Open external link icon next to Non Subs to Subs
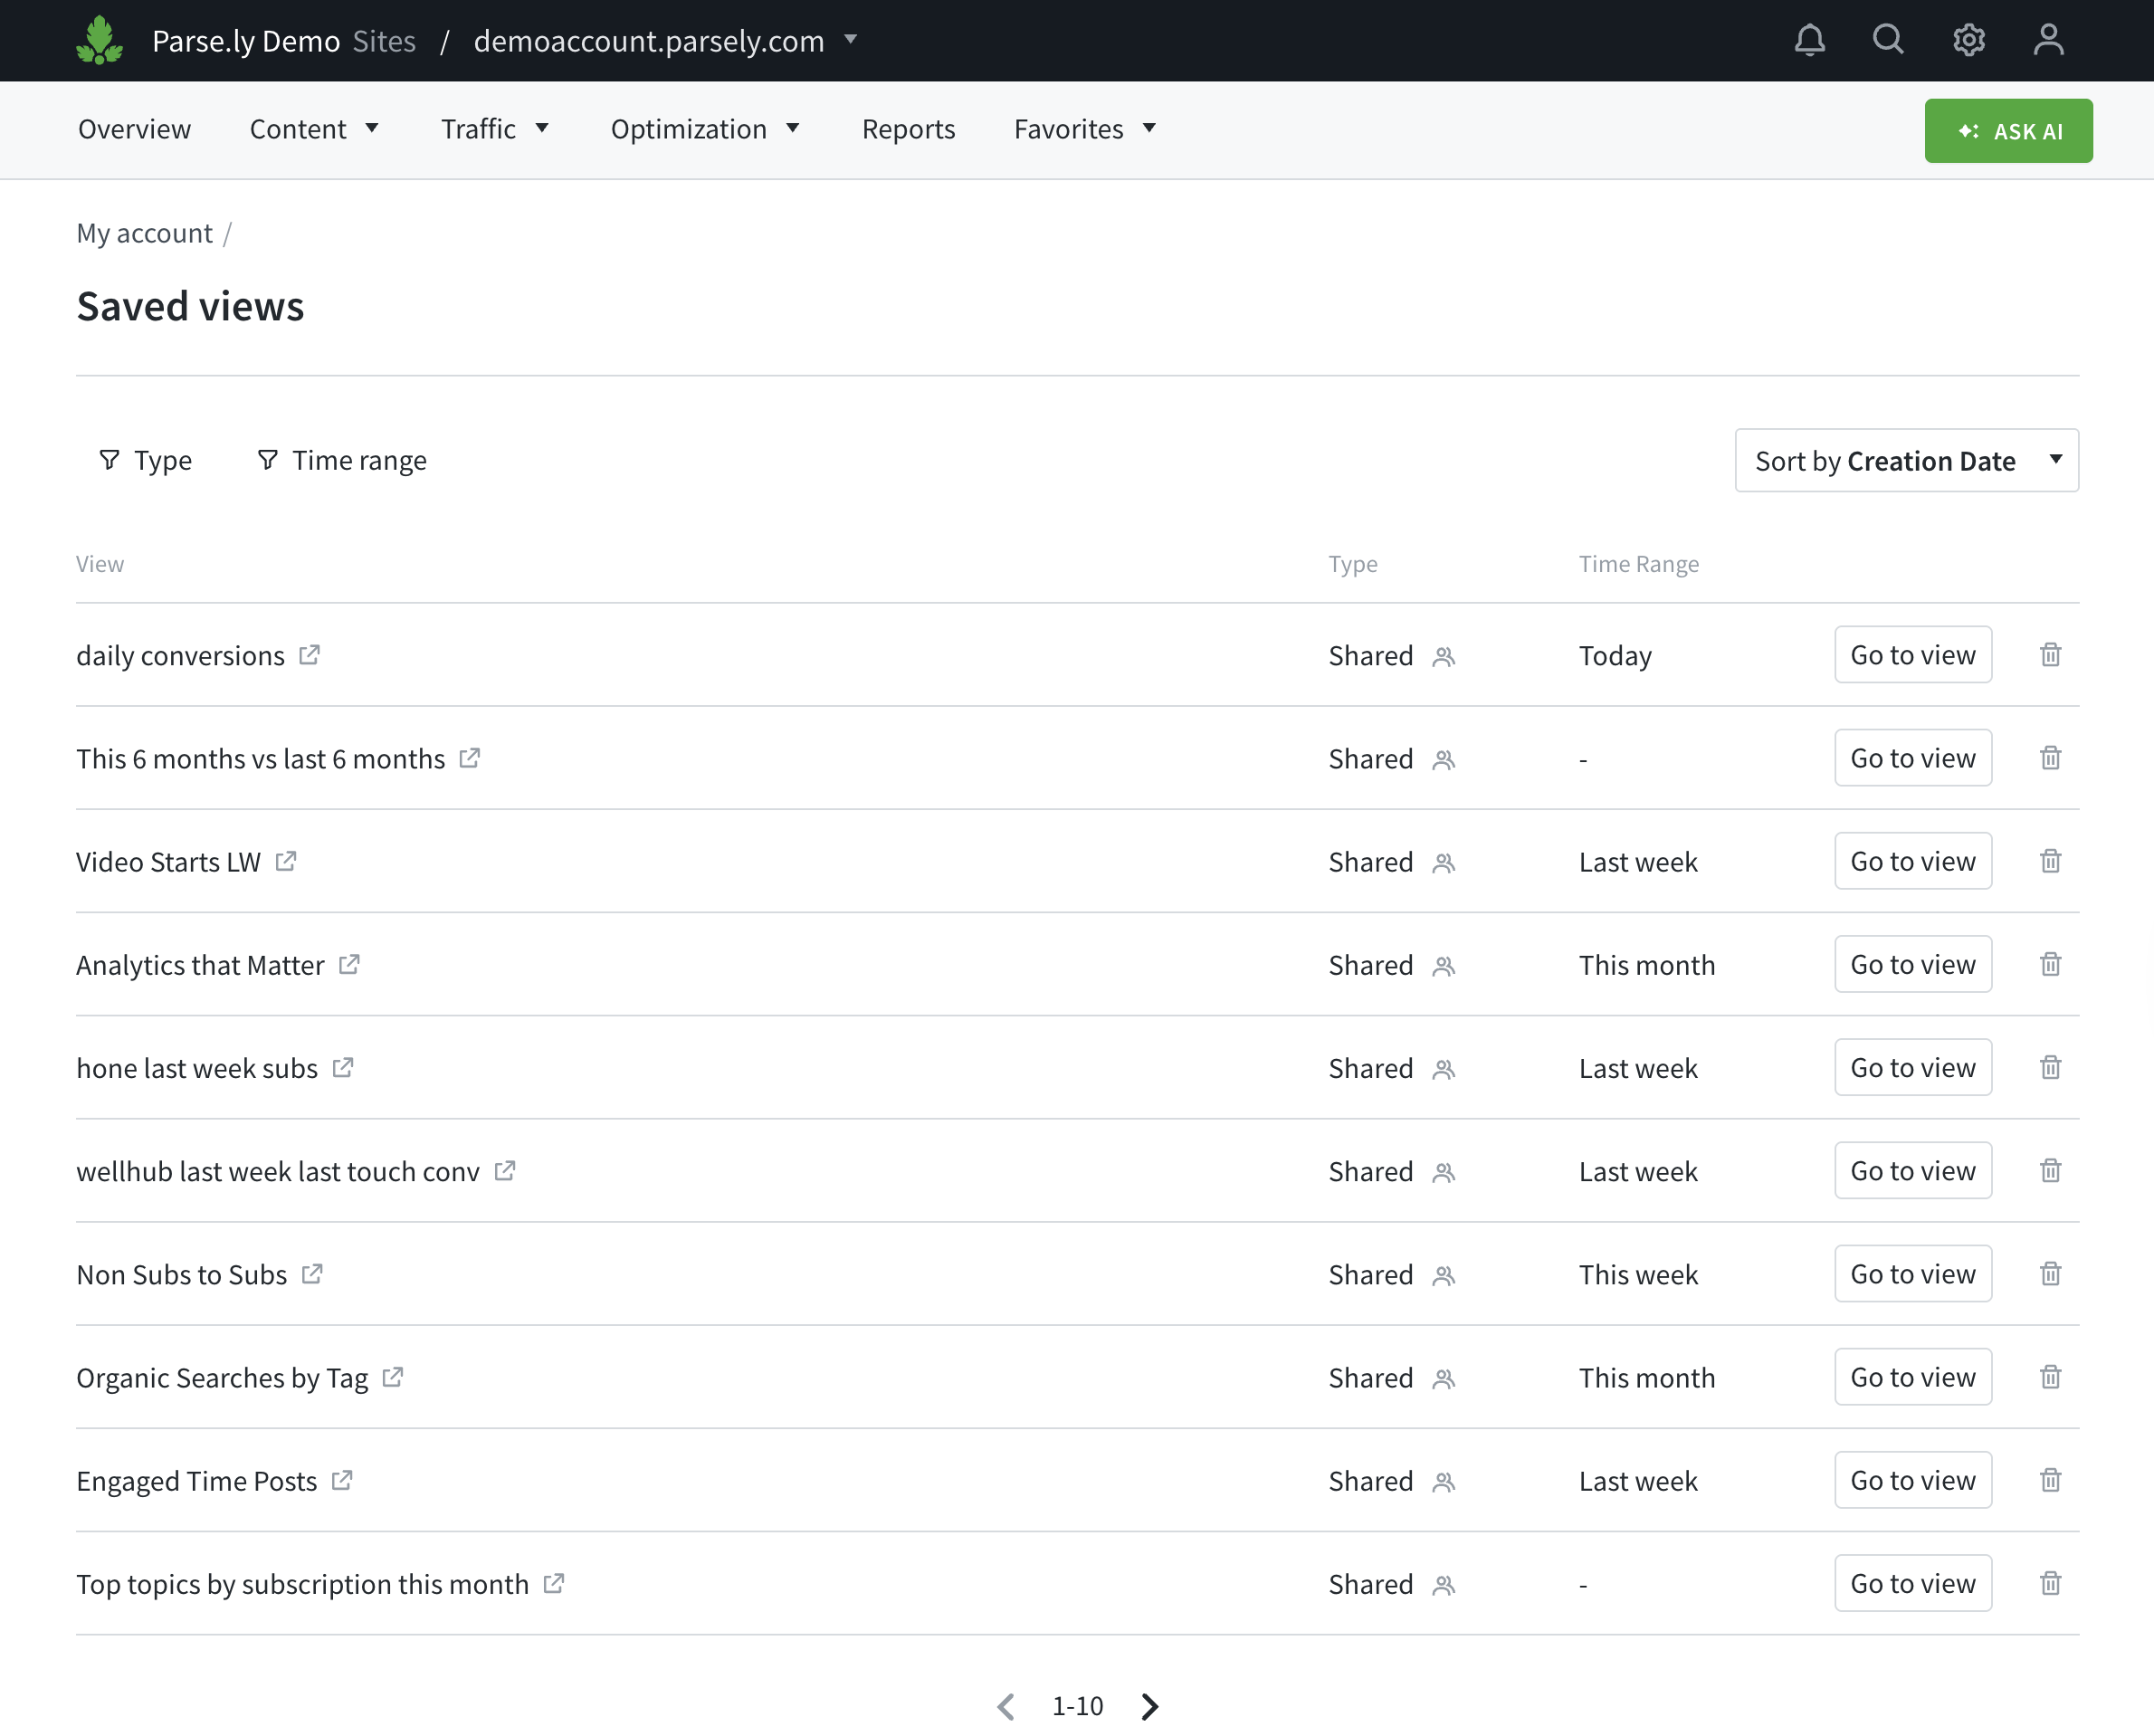 pos(312,1274)
